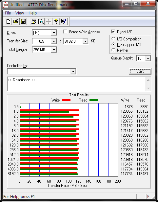Click the Transfer Rate - MB / Sec axis label

(x=67, y=186)
